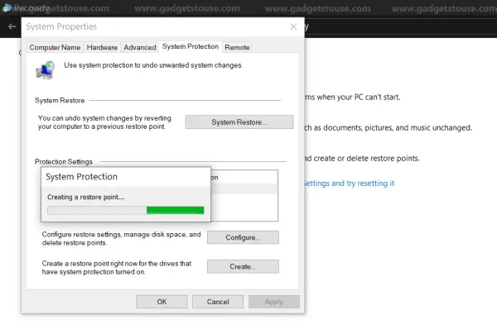497x324 pixels.
Task: Open the Hardware tab
Action: coord(102,47)
